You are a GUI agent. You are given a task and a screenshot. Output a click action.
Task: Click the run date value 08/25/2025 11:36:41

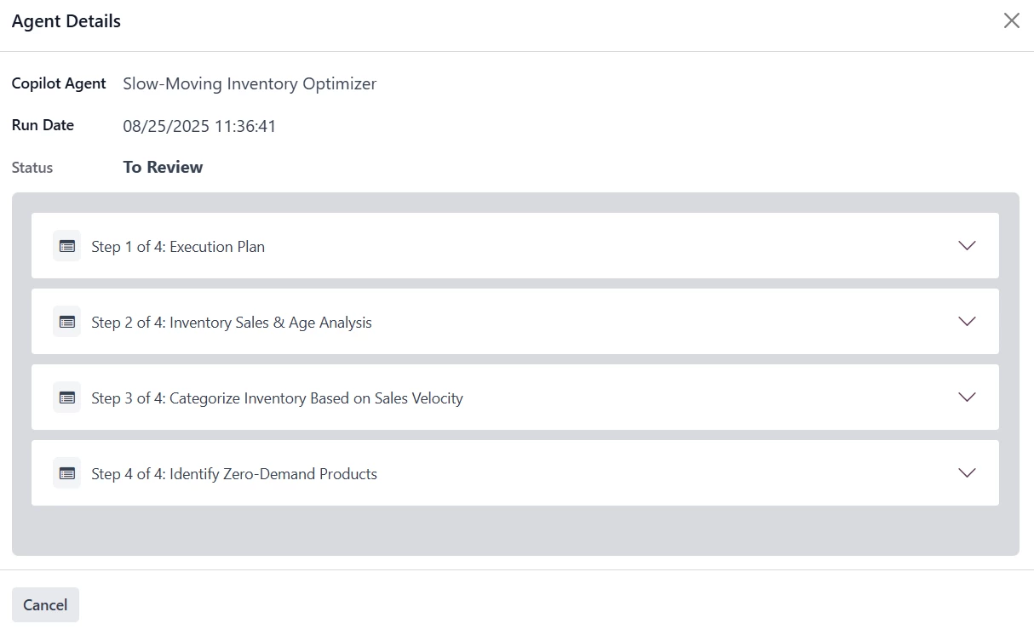[x=199, y=127]
